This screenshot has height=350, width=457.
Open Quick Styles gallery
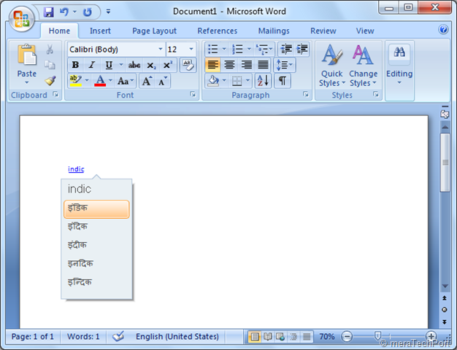pos(332,65)
